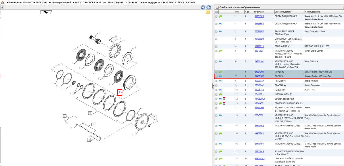
Task: Click the tractor direction icon on diagram
Action: (46, 12)
